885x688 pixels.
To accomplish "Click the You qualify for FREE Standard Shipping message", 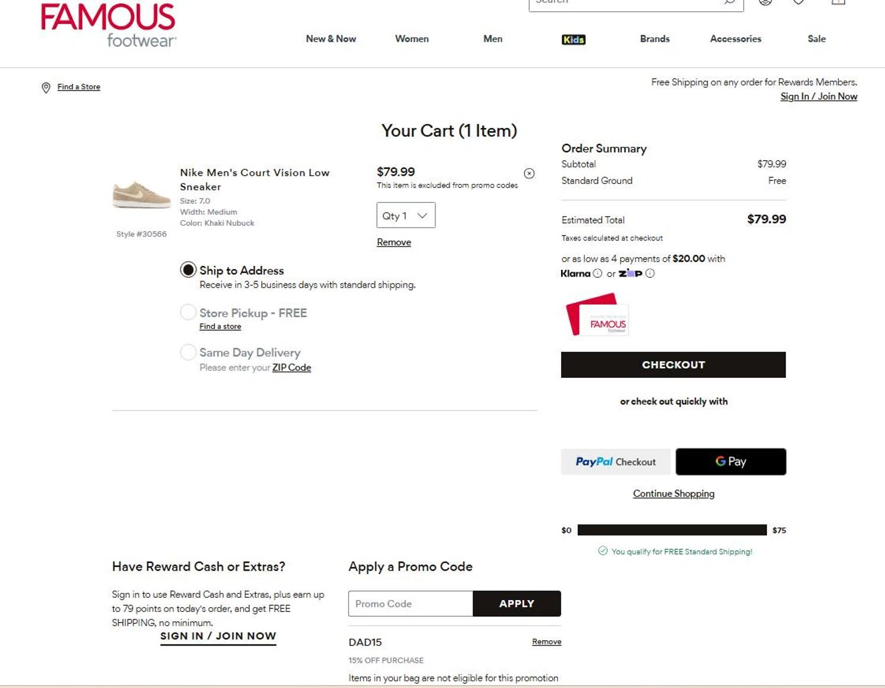I will 682,552.
